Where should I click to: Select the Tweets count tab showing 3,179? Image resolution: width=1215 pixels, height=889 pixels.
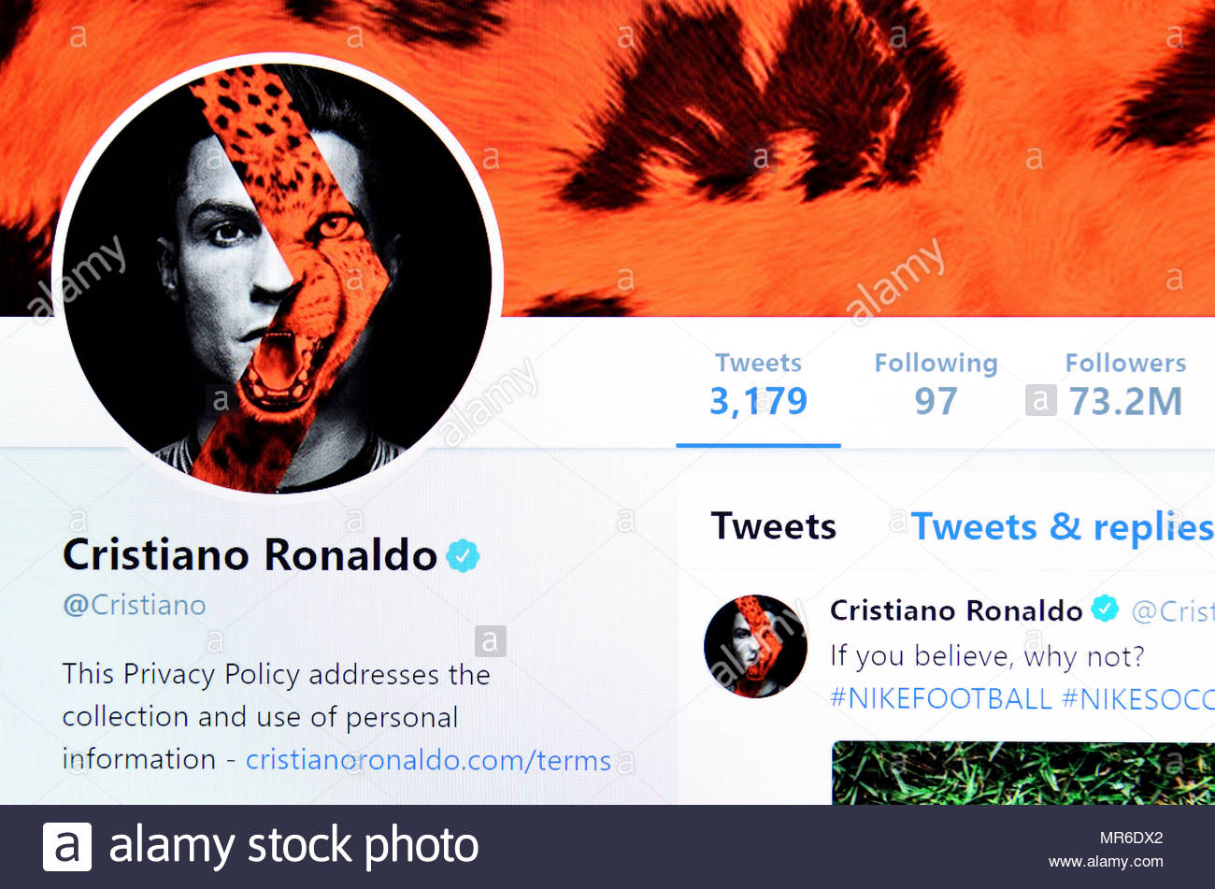(x=758, y=385)
